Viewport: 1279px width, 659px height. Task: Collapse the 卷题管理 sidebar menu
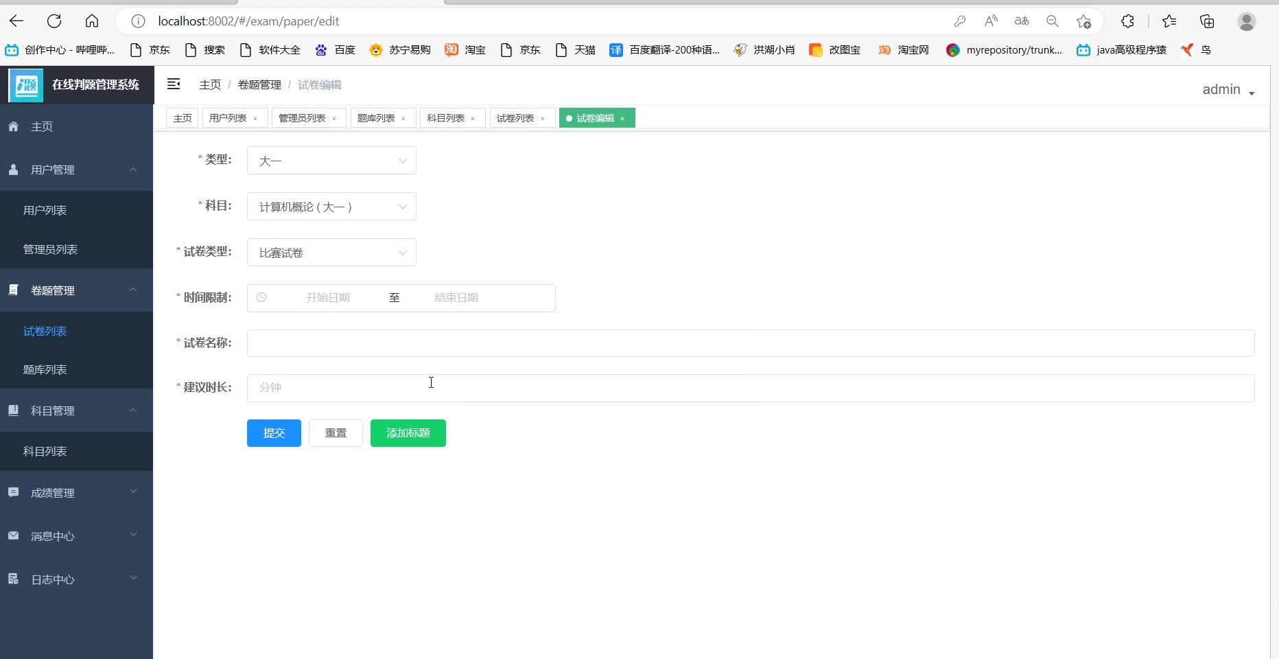click(76, 290)
